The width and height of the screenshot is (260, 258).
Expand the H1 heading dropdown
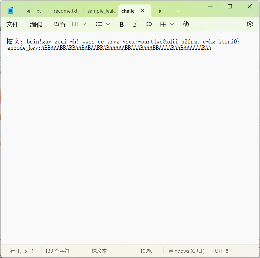(x=79, y=24)
